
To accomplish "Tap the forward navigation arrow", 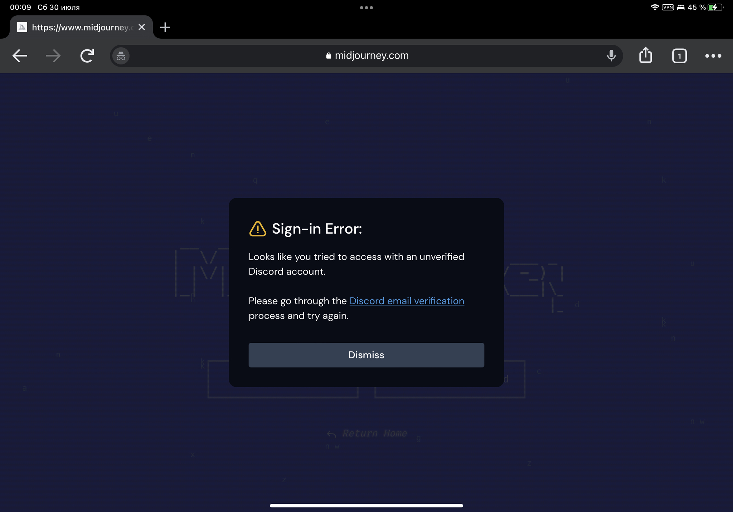I will (x=53, y=56).
